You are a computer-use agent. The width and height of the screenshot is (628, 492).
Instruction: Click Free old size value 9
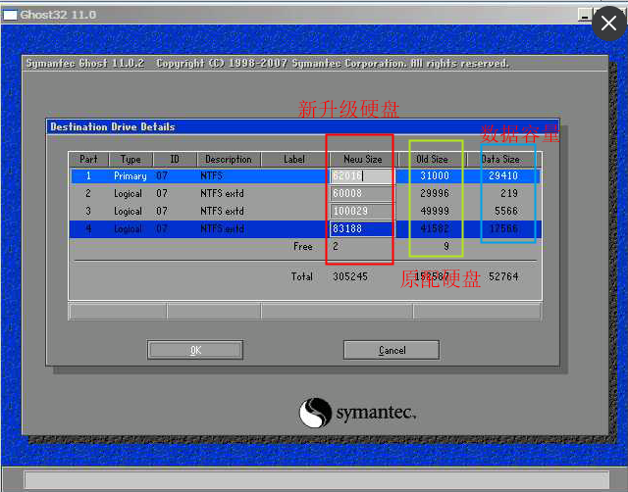tap(446, 247)
